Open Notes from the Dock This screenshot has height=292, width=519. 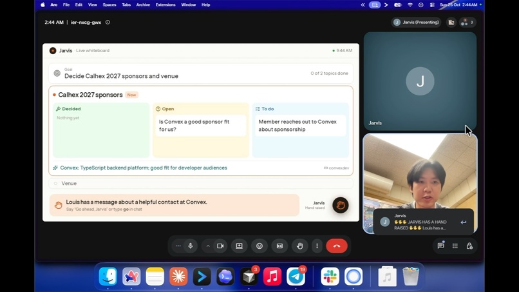click(x=155, y=276)
